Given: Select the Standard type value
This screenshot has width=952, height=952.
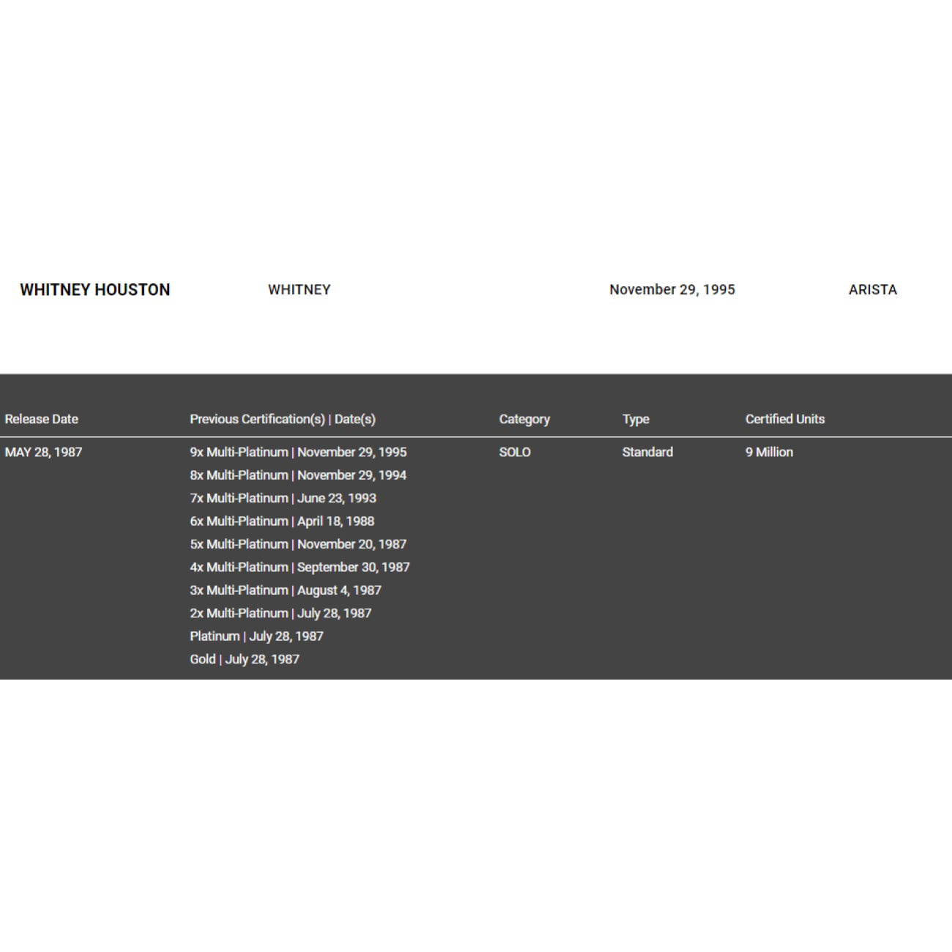Looking at the screenshot, I should tap(647, 453).
